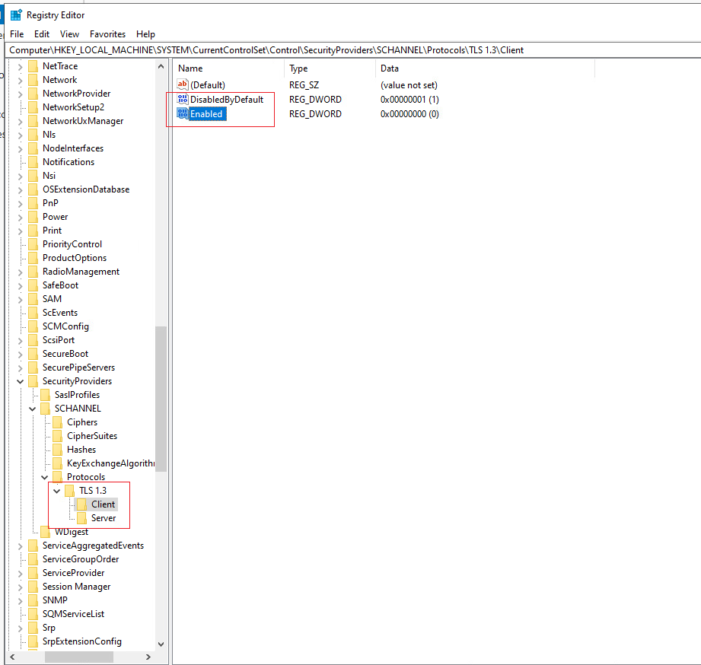Click the registry path address bar

(x=353, y=50)
